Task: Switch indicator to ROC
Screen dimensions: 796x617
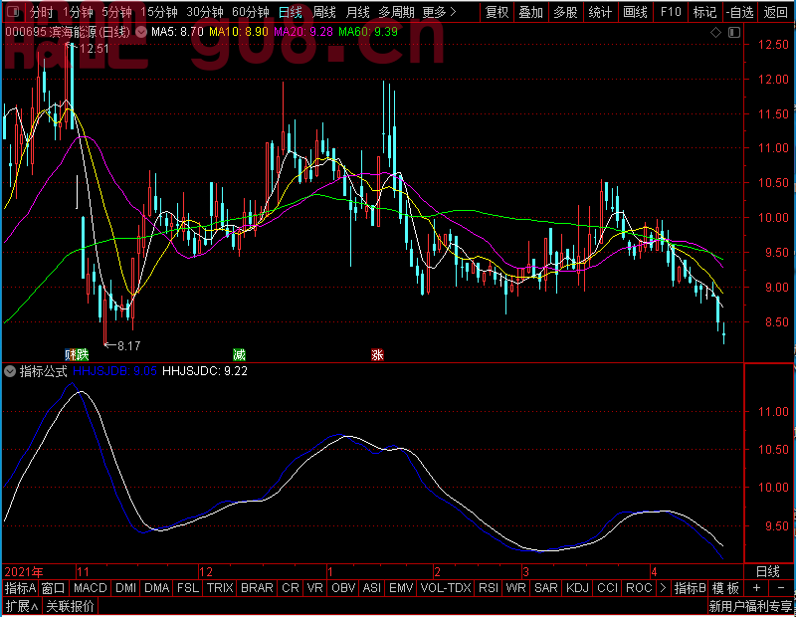Action: 639,588
